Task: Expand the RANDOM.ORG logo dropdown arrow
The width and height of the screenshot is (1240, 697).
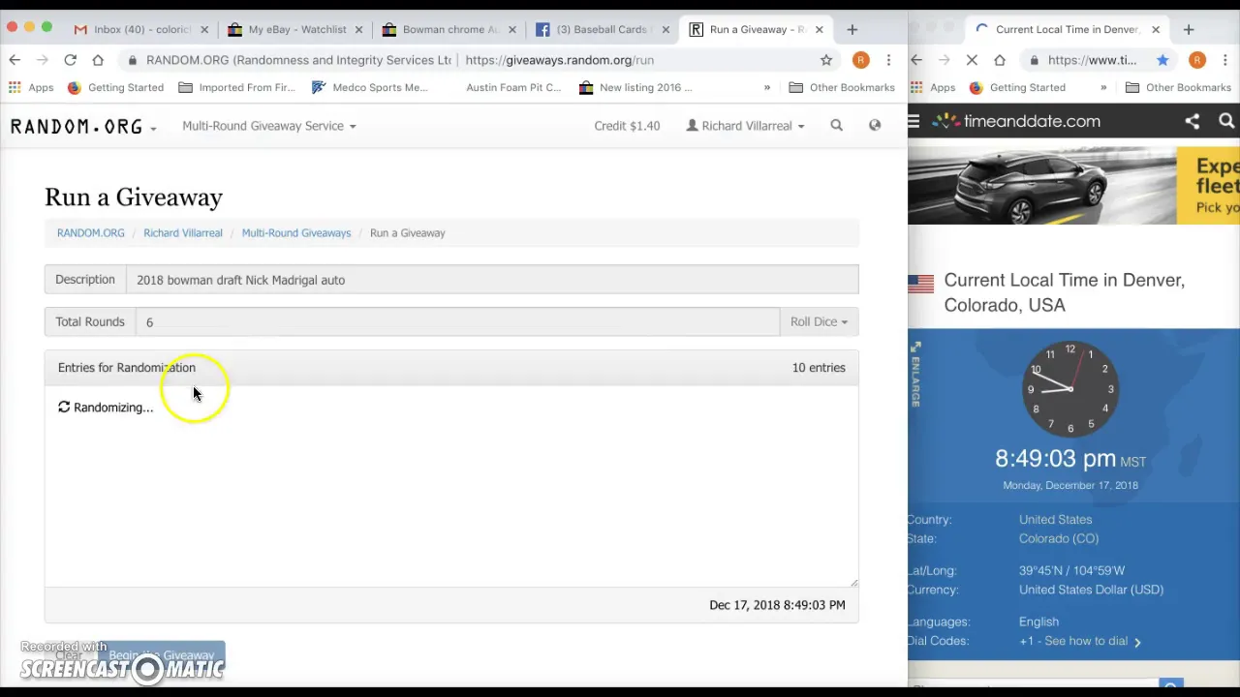Action: coord(152,128)
